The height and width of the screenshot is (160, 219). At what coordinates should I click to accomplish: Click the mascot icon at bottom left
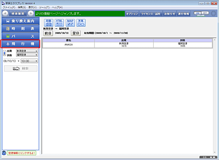tap(4, 153)
